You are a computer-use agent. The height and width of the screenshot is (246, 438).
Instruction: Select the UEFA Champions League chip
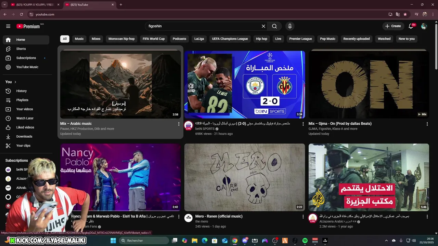pos(230,39)
